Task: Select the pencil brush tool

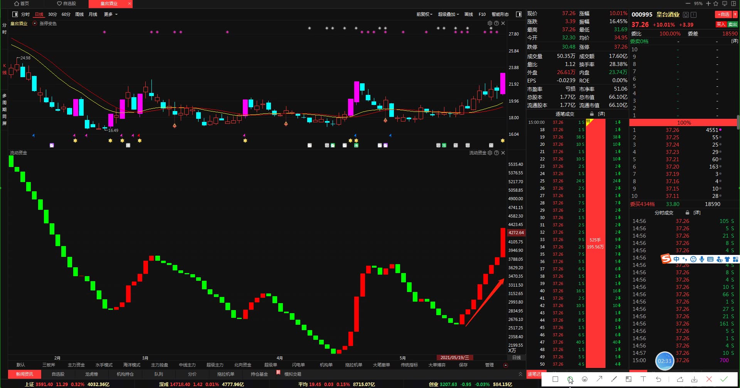Action: coord(614,379)
